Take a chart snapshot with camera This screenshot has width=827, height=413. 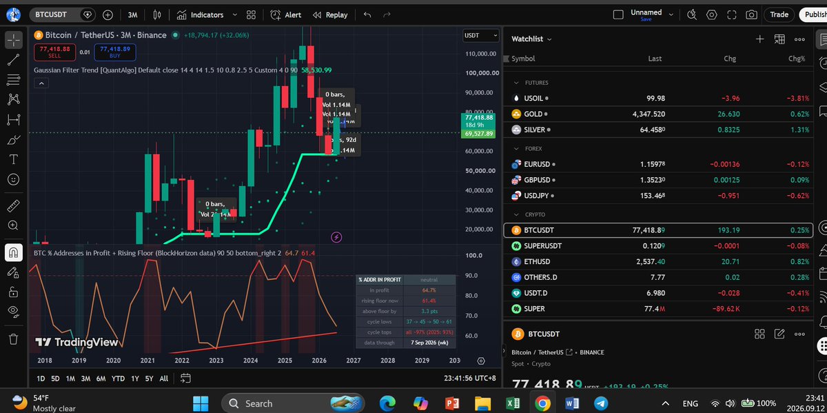[752, 14]
